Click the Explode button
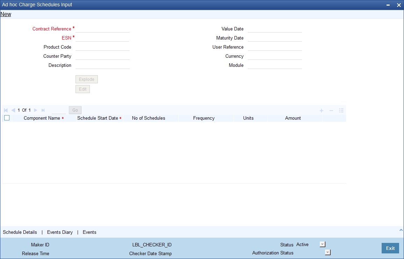Screen dimensions: 404x259 [x=87, y=79]
